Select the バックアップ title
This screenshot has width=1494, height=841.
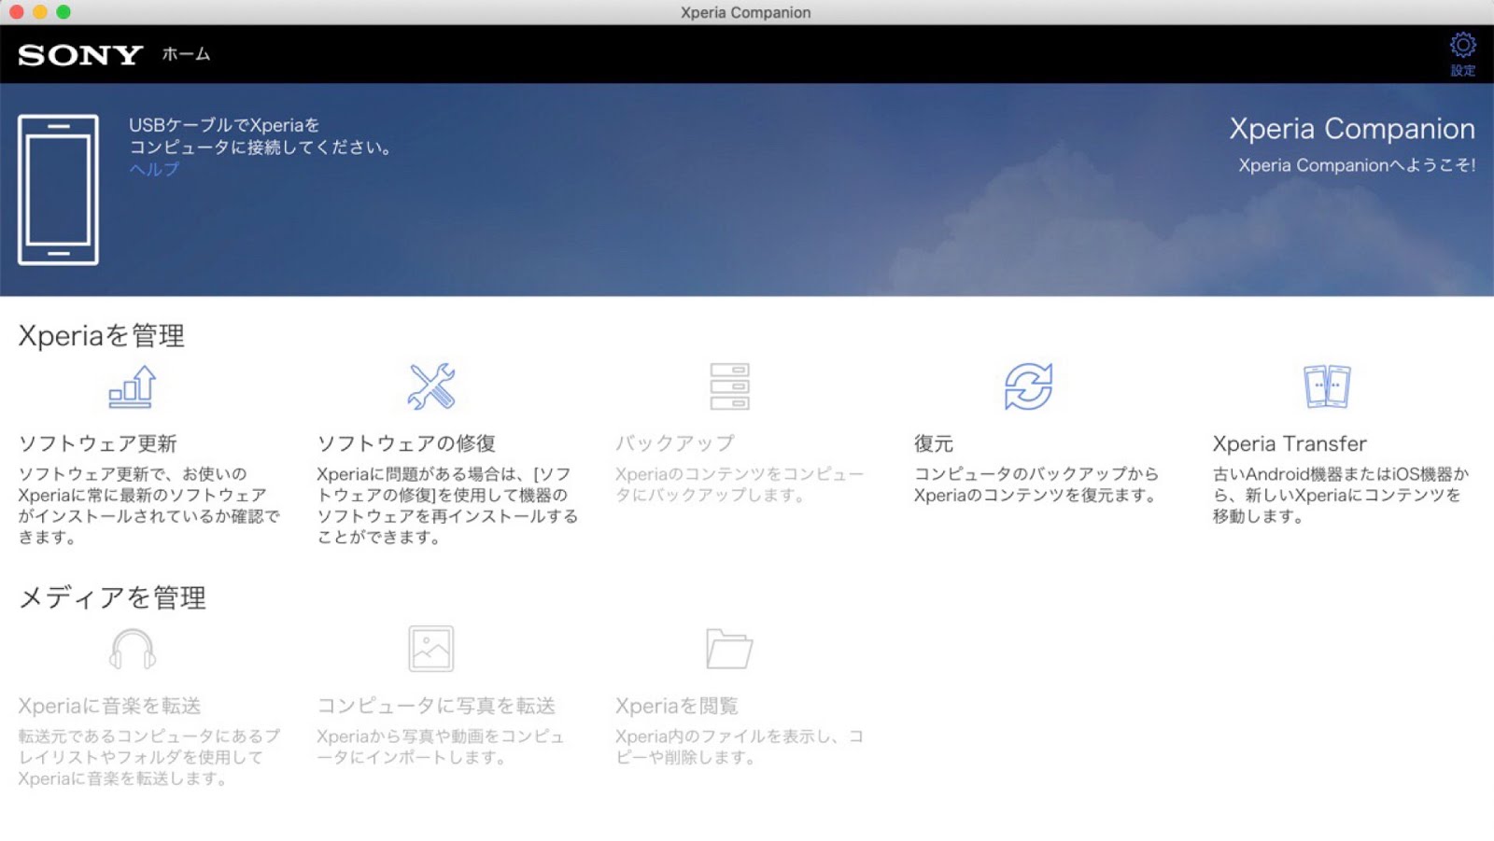point(675,443)
